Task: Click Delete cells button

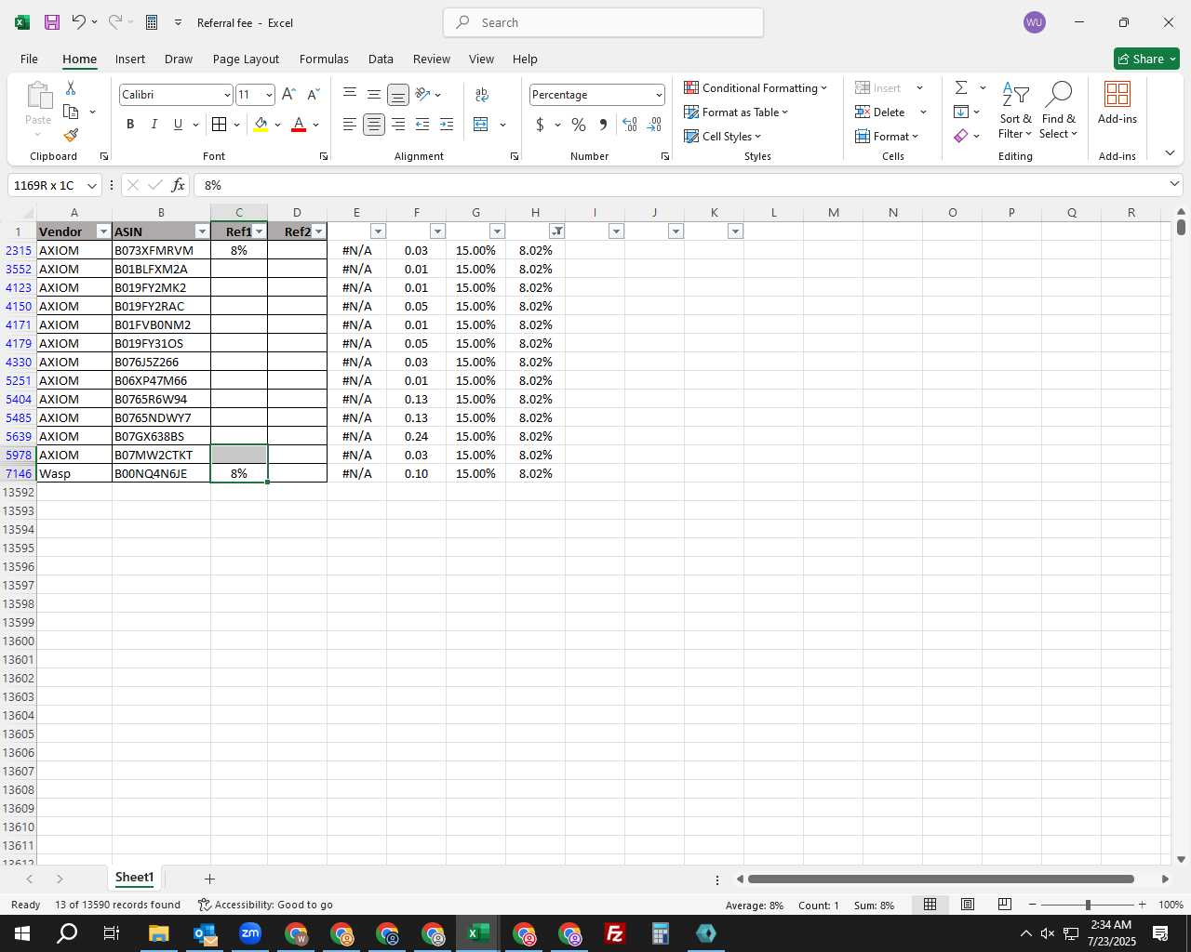Action: [880, 112]
